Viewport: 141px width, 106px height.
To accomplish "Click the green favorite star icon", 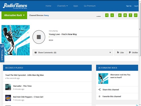I will click(112, 15).
